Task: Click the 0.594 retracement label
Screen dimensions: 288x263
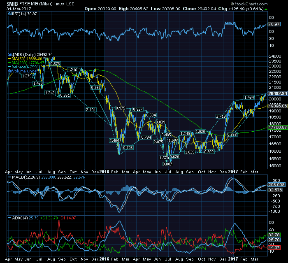Action: [x=151, y=115]
